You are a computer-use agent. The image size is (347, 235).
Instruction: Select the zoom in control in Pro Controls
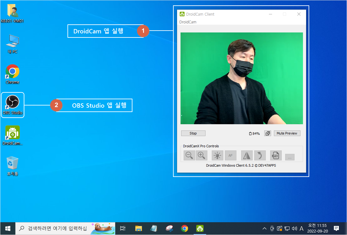click(201, 155)
